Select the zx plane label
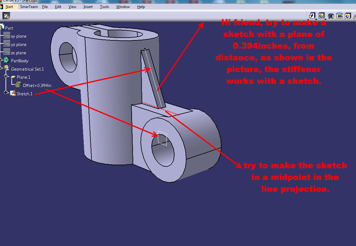The image size is (356, 246). click(19, 53)
